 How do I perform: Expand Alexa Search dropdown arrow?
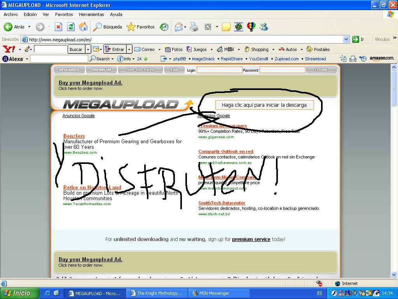tap(112, 59)
